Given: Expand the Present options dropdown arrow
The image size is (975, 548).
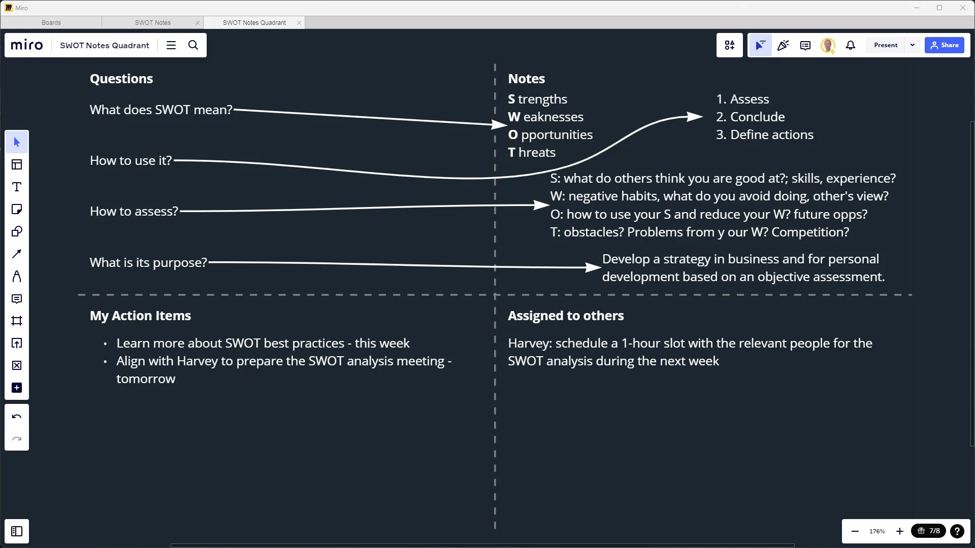Looking at the screenshot, I should click(913, 45).
